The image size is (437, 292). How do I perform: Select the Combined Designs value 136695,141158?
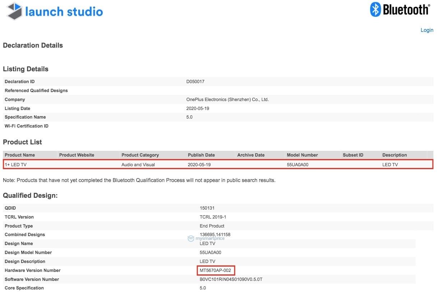coord(215,235)
